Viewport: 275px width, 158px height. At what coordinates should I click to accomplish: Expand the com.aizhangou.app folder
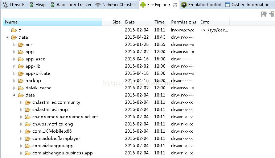tap(21, 146)
